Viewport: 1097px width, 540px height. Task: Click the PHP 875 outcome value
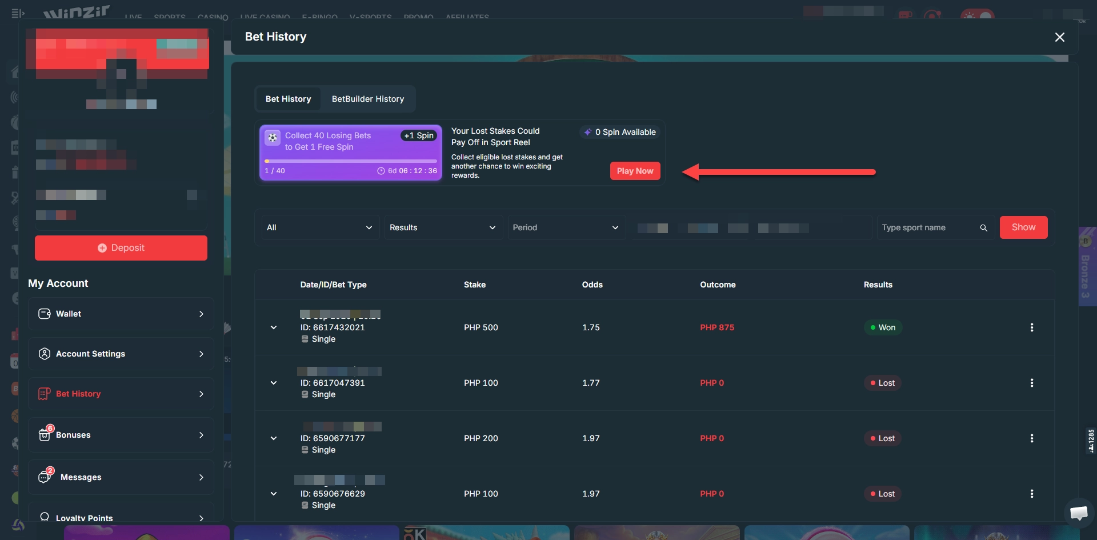coord(717,327)
